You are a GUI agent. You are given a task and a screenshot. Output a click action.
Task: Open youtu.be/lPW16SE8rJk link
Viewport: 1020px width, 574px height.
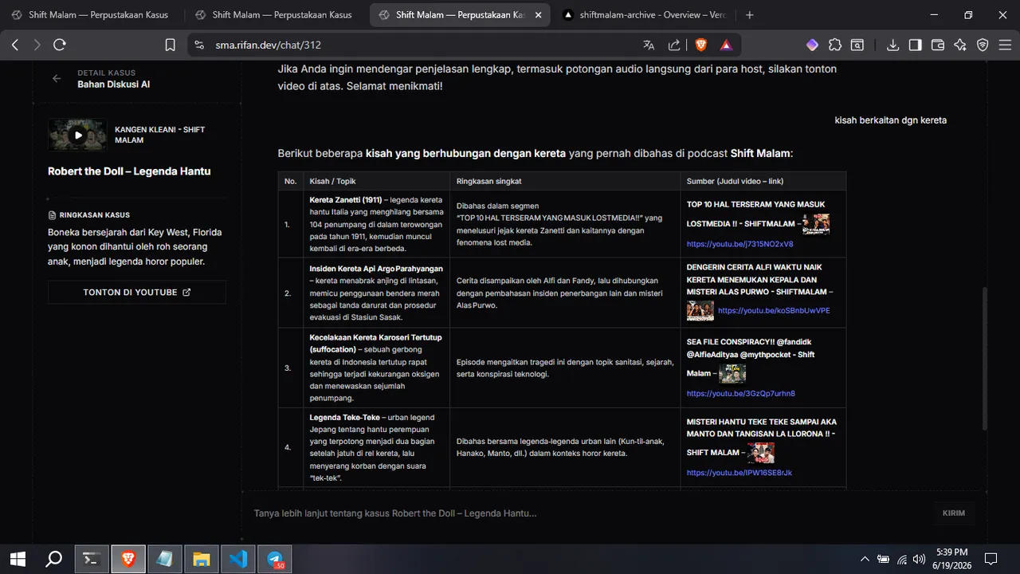[739, 473]
